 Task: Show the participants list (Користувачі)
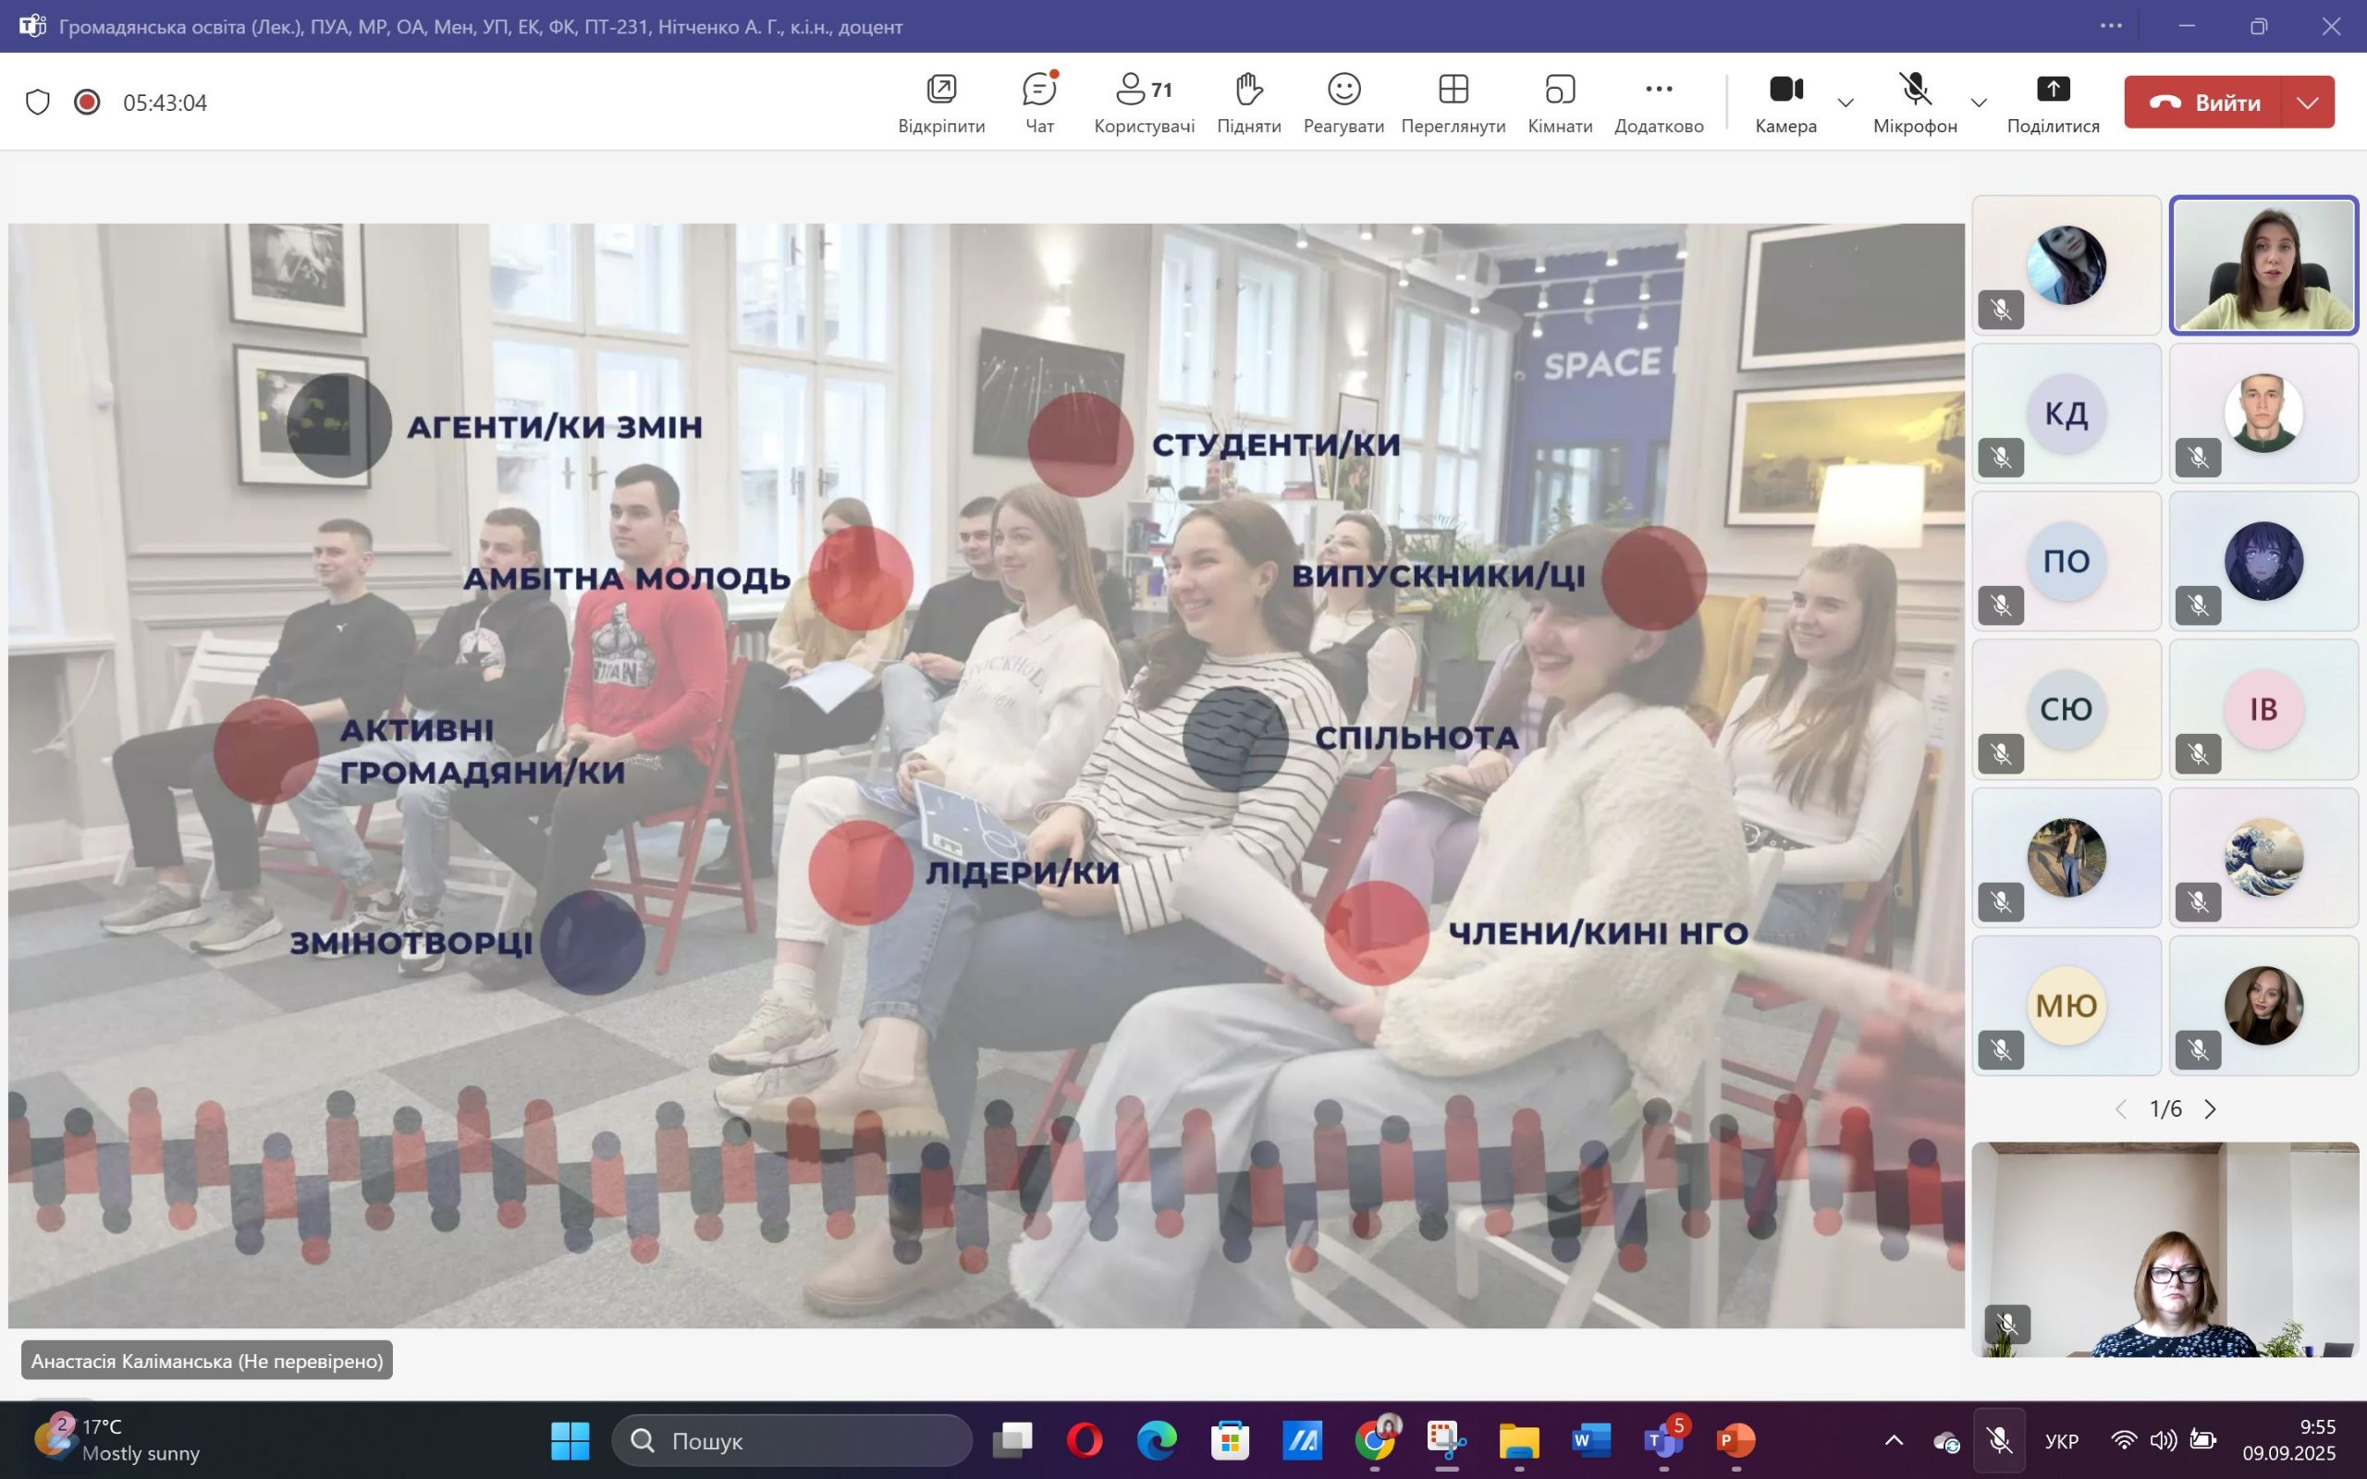click(x=1144, y=102)
